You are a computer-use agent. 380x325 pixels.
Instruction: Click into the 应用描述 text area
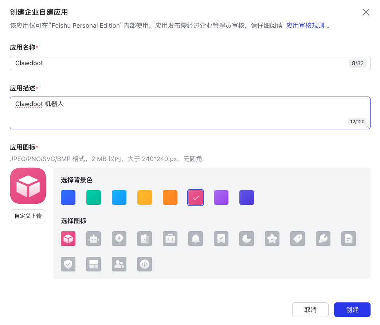(190, 113)
